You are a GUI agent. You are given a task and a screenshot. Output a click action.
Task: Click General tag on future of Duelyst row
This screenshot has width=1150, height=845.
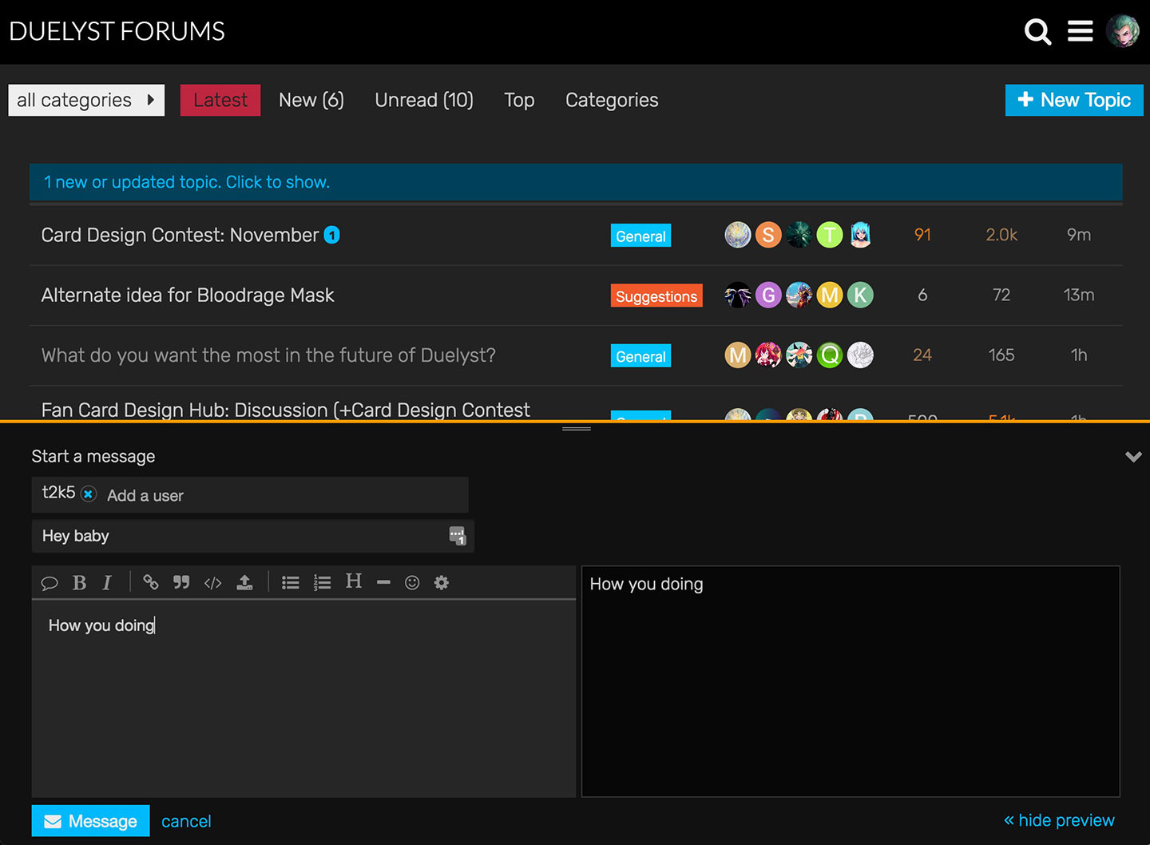(640, 356)
